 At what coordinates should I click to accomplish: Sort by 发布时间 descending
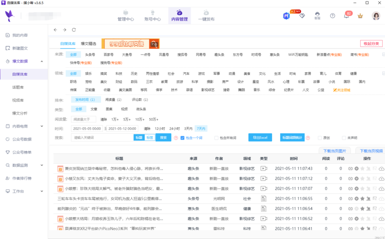click(85, 99)
